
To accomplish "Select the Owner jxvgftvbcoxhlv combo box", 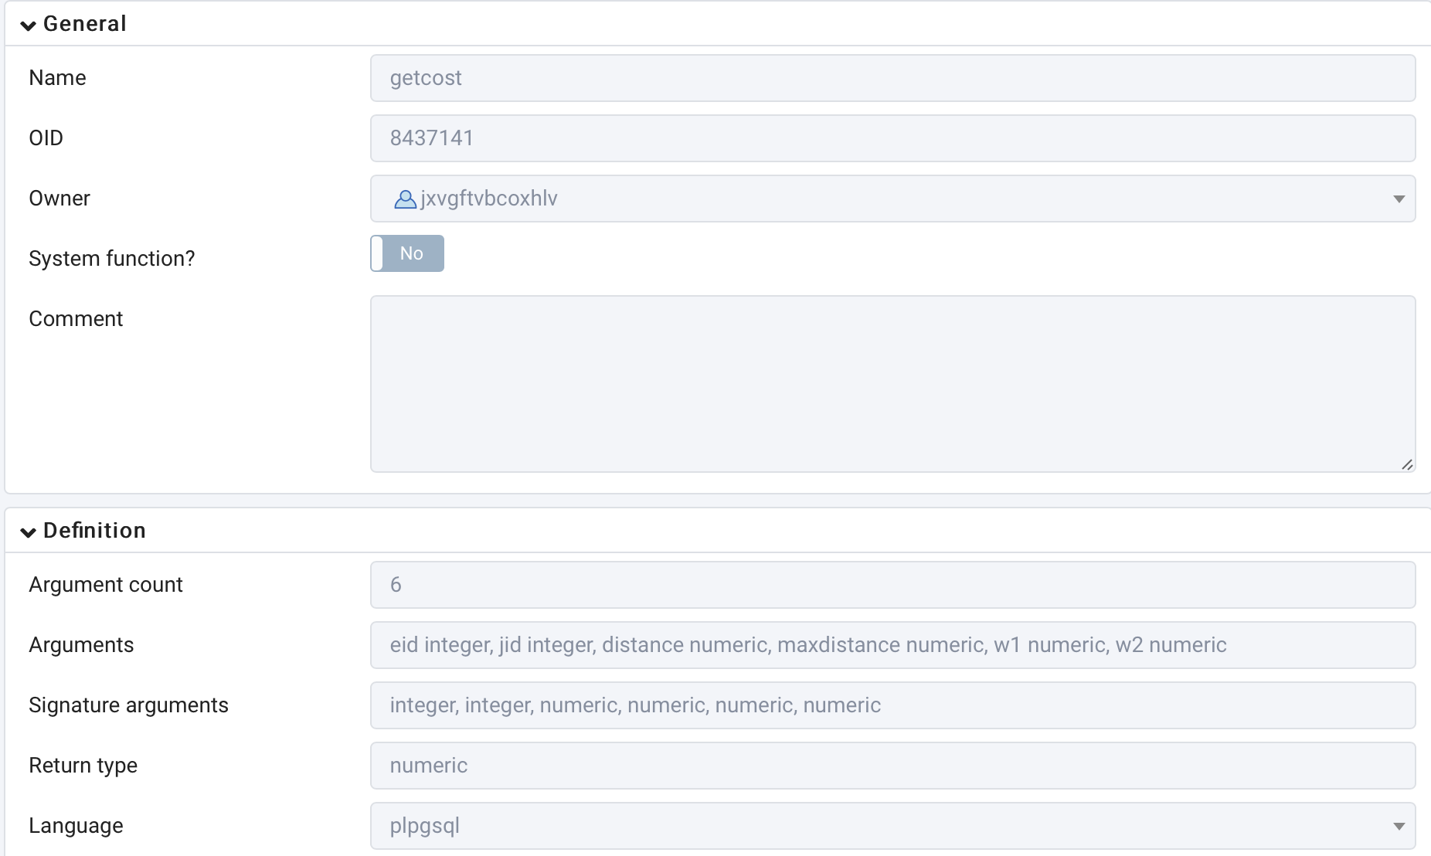I will [x=892, y=199].
